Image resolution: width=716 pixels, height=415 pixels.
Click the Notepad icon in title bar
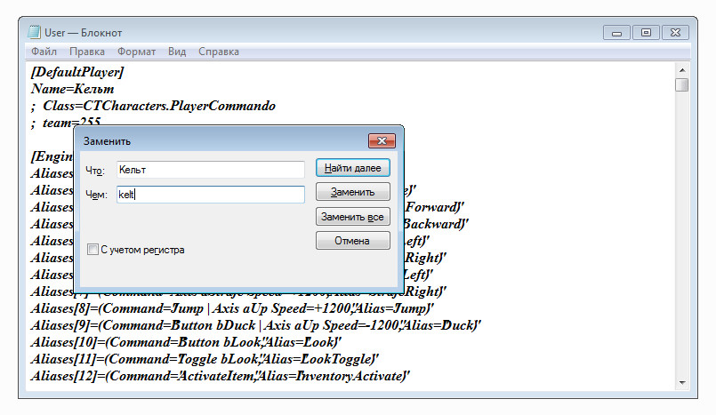pos(35,32)
